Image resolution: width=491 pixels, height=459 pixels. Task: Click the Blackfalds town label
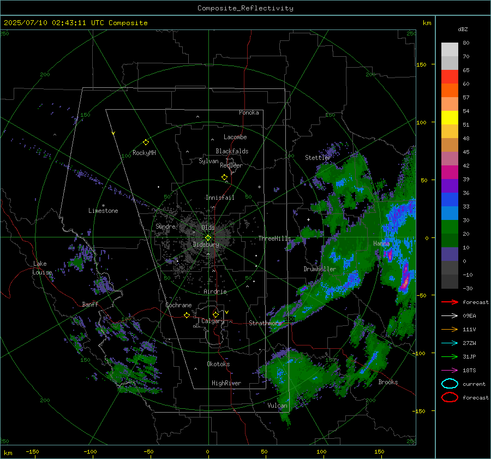(232, 151)
